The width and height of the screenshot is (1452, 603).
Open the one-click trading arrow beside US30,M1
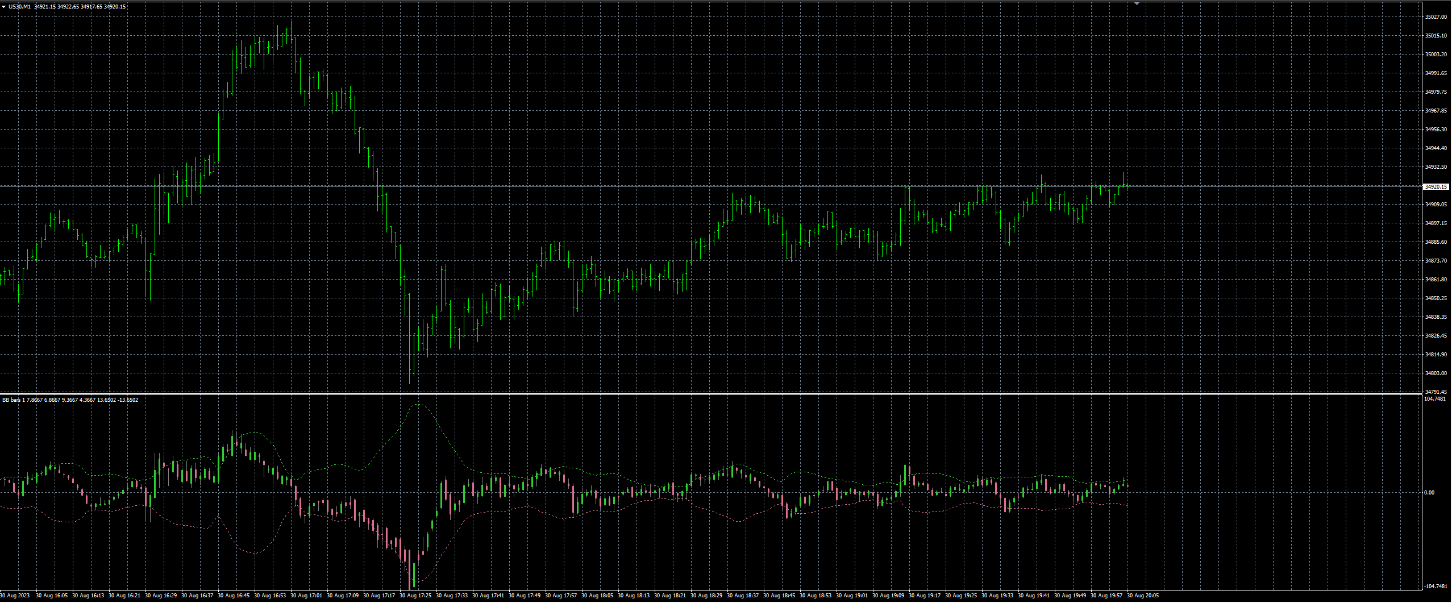[x=3, y=7]
